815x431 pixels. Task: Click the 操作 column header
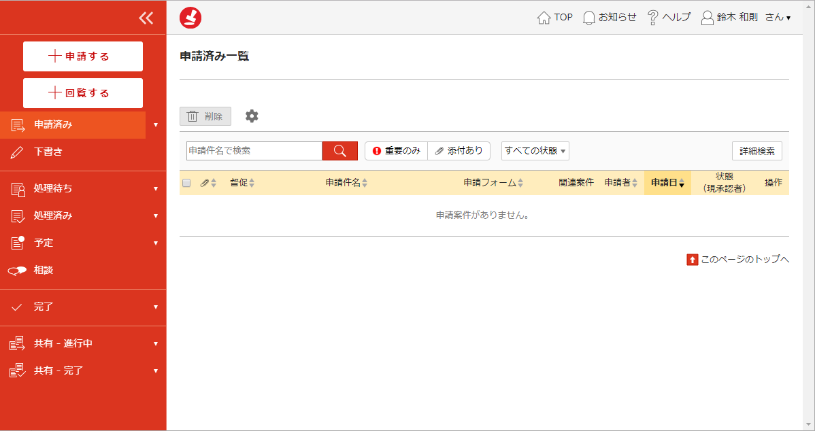pos(774,183)
